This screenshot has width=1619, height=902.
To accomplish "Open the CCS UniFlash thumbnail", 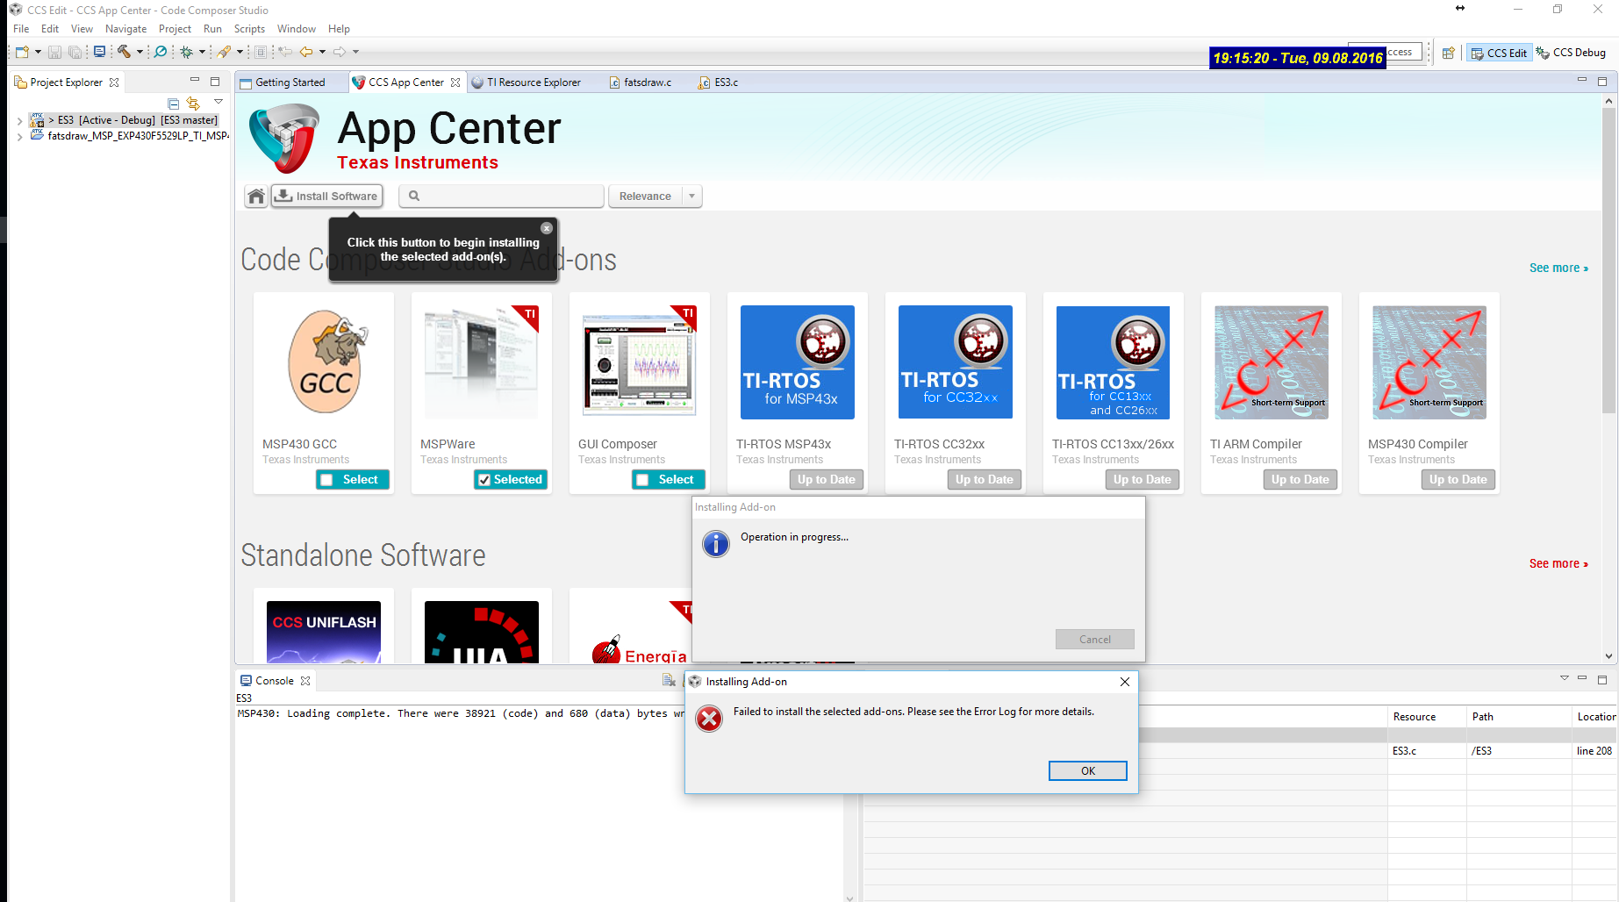I will click(324, 632).
